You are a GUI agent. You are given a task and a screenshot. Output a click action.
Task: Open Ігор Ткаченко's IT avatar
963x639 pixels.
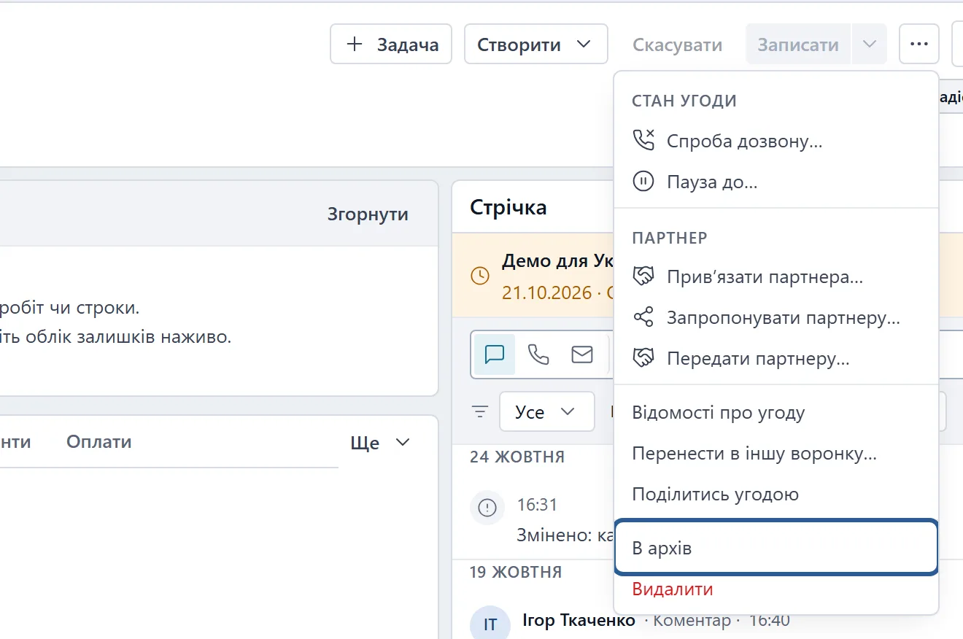pos(490,624)
